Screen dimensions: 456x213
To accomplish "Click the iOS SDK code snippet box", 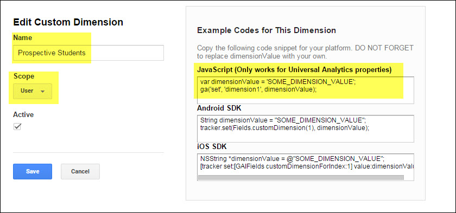I will (305, 167).
